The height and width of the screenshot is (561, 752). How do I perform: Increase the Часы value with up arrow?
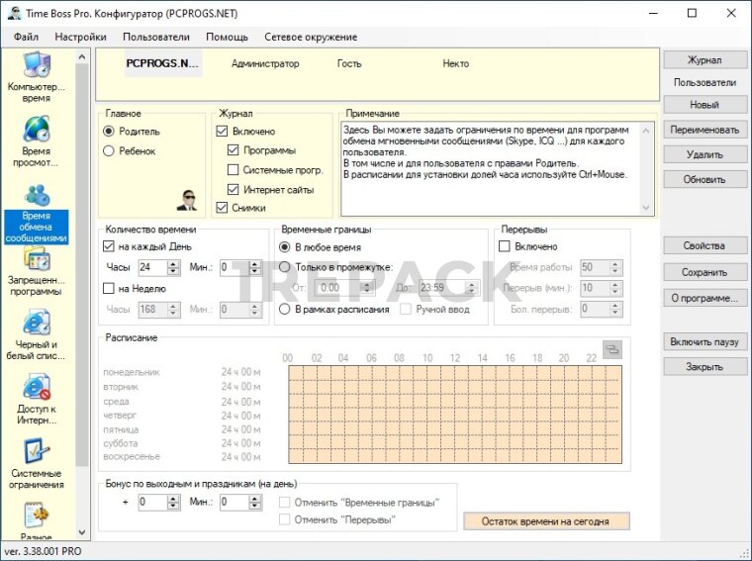point(173,263)
